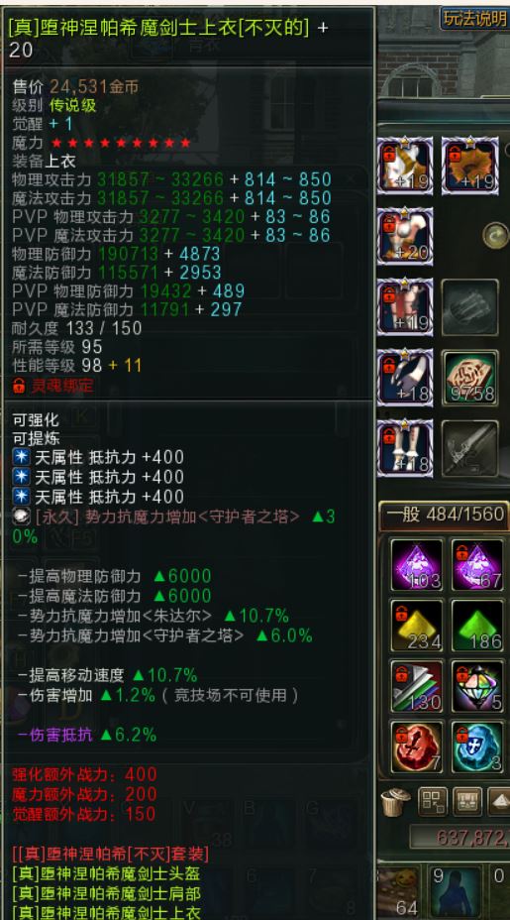Select the +20 chest armor slot
Screen dimensions: 510x920
[x=405, y=236]
